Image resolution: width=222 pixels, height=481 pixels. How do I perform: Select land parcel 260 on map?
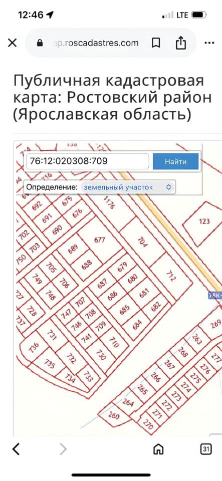coord(114,416)
